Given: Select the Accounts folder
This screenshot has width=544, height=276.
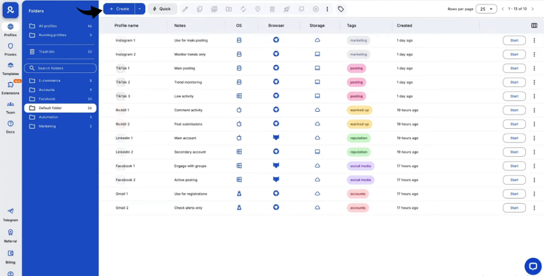Looking at the screenshot, I should pyautogui.click(x=61, y=89).
